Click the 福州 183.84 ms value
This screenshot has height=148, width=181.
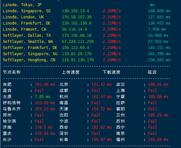[x=158, y=140]
